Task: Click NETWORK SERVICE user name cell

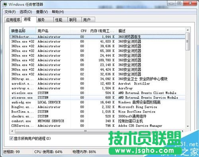Action: 51,121
